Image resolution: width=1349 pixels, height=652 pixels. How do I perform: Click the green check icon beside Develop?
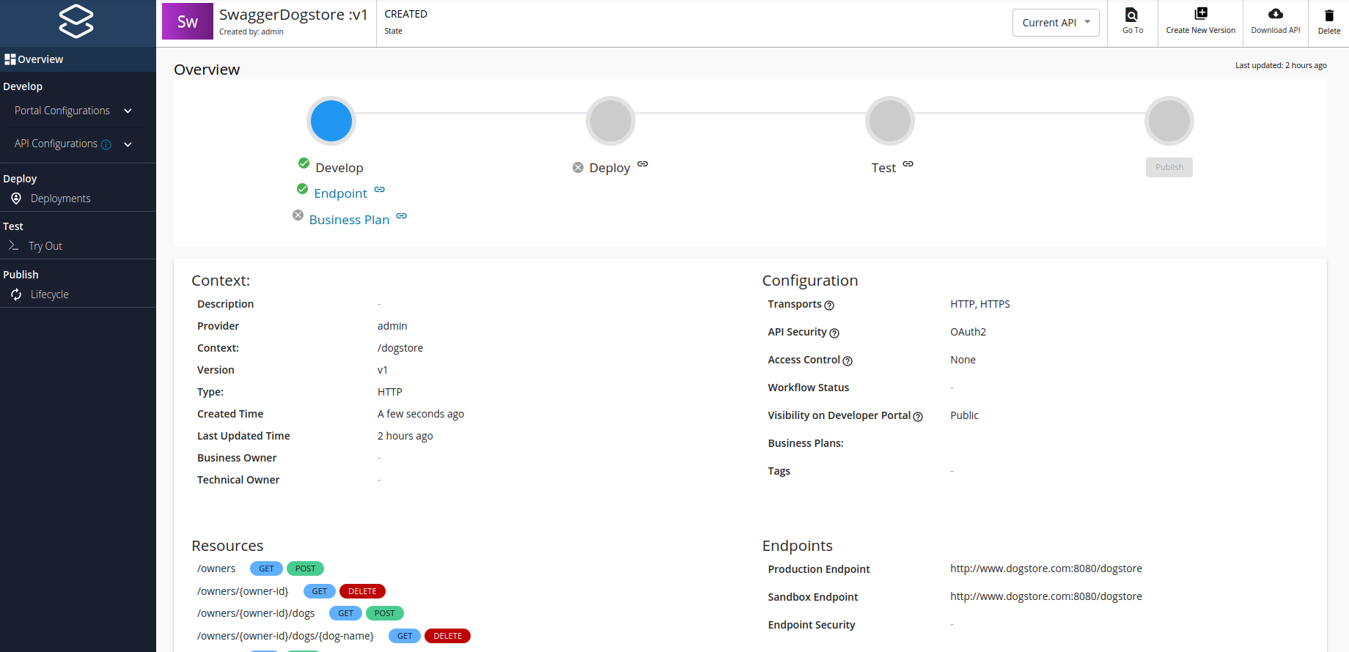tap(304, 163)
